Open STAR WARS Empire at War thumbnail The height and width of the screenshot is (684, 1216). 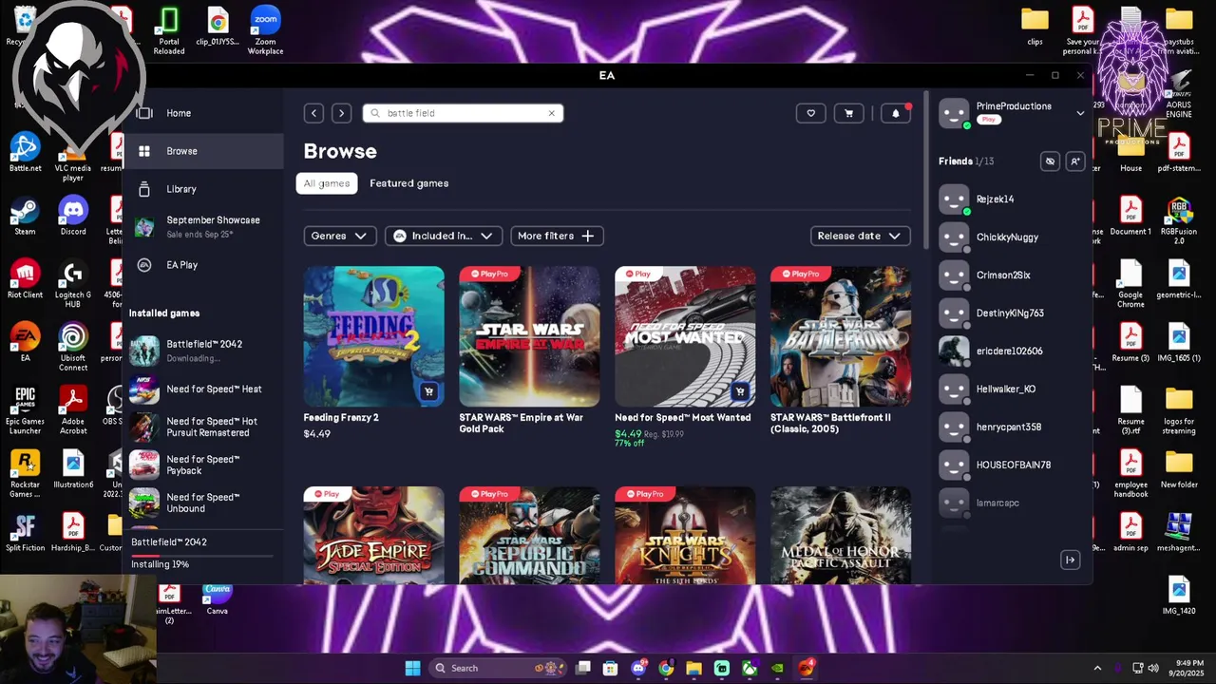(x=529, y=336)
